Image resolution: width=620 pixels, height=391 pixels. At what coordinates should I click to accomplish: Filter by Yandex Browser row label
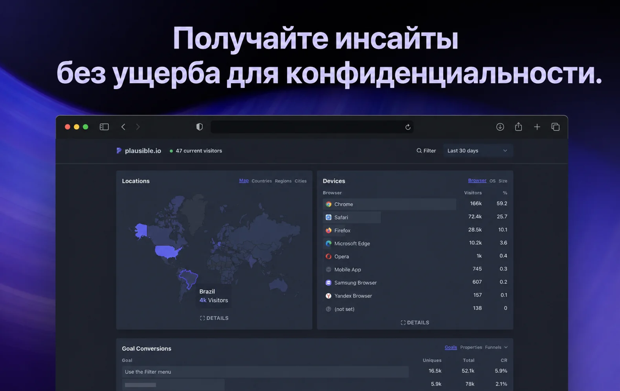(353, 296)
